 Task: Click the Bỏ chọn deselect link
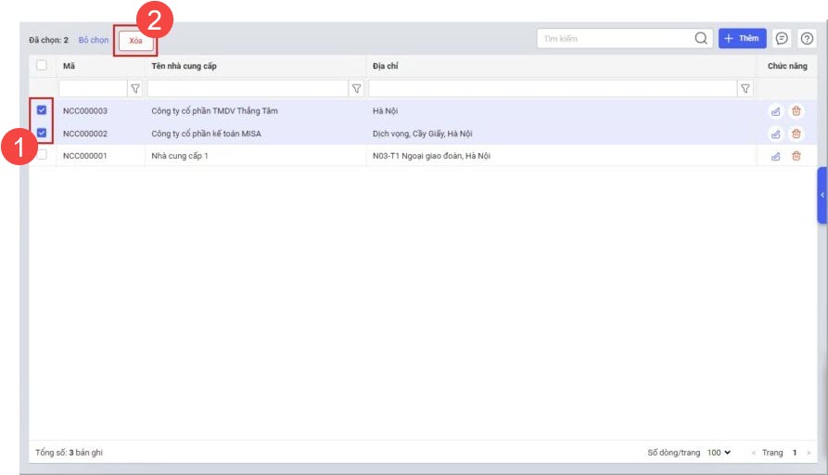point(94,41)
